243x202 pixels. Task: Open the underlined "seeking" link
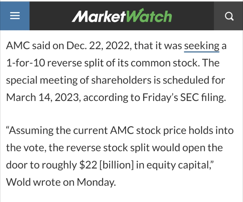(x=202, y=46)
